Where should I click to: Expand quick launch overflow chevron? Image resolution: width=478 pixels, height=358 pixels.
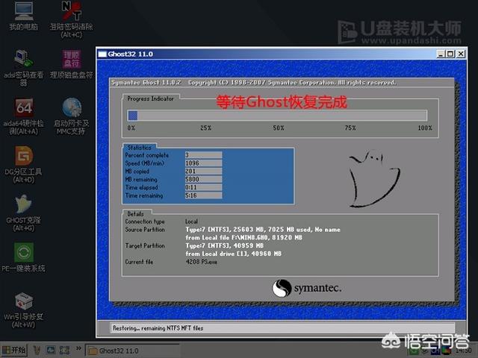coord(78,348)
